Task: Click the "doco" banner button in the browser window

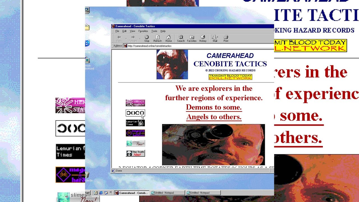Action: [135, 113]
